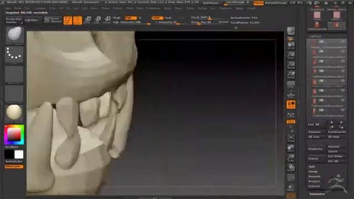Enable the Zsub sculpt mode
This screenshot has width=354, height=199.
point(168,18)
